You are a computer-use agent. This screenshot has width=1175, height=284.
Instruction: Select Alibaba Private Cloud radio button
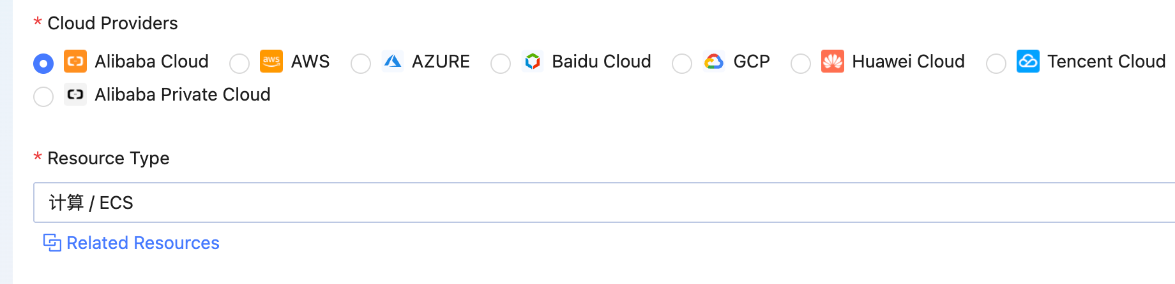43,97
